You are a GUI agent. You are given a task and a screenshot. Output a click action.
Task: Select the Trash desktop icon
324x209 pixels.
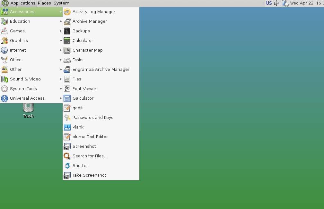28,110
